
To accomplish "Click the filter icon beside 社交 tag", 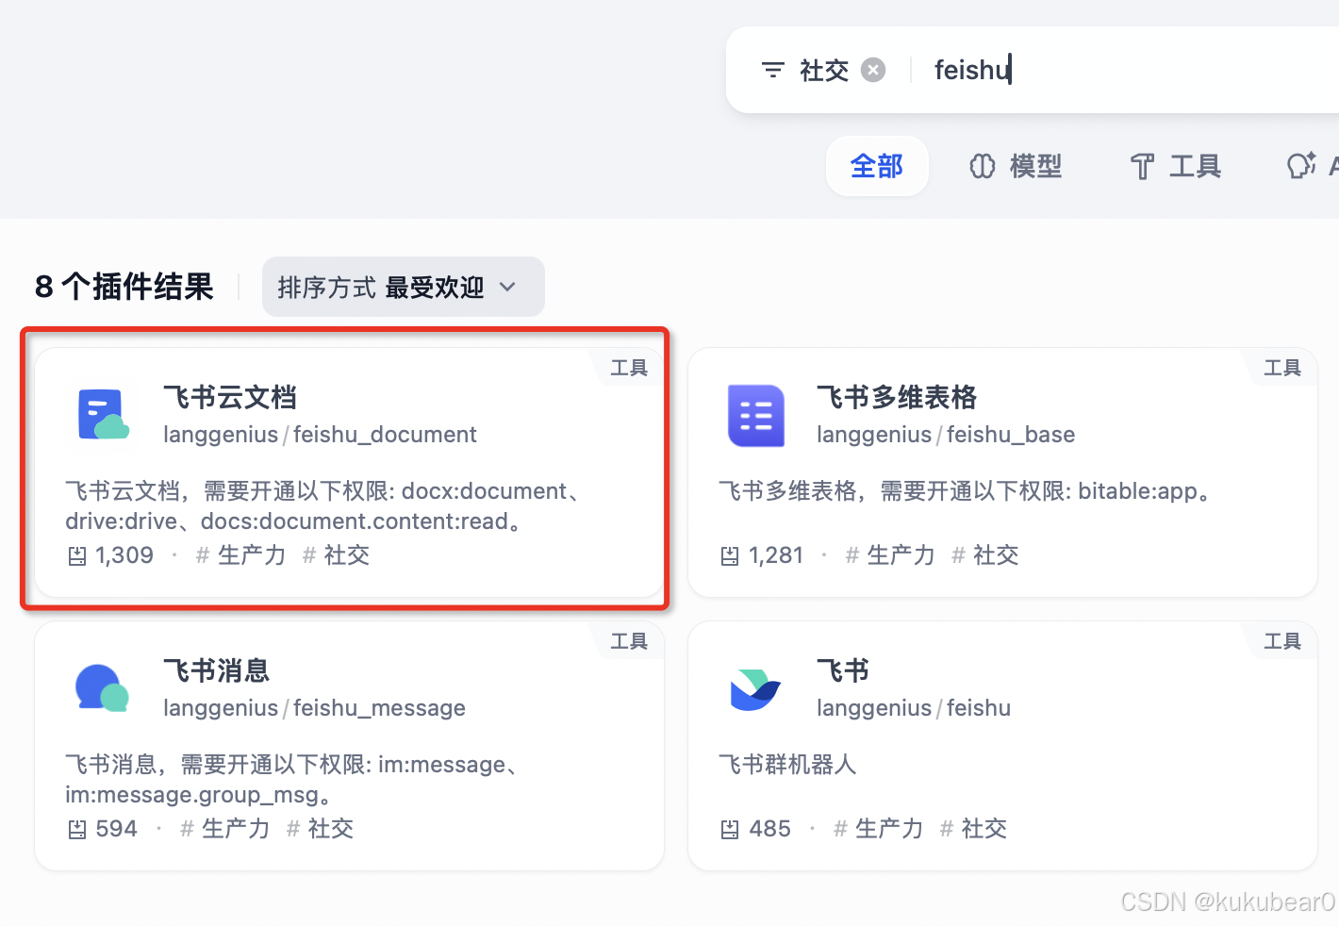I will [x=773, y=71].
